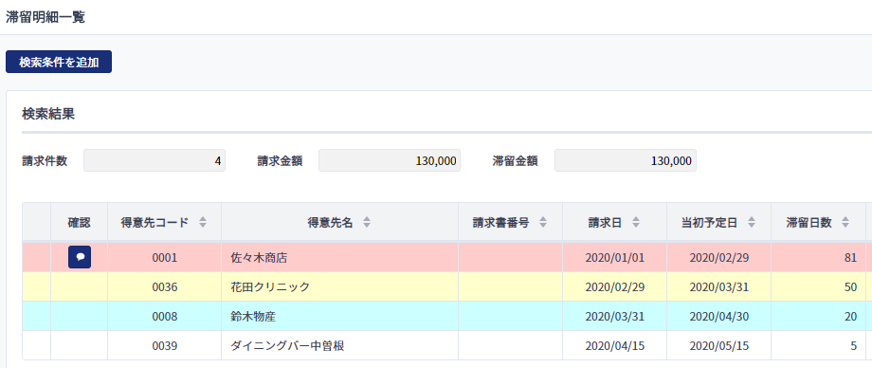Click the 確認 column header
872x368 pixels.
(x=79, y=223)
